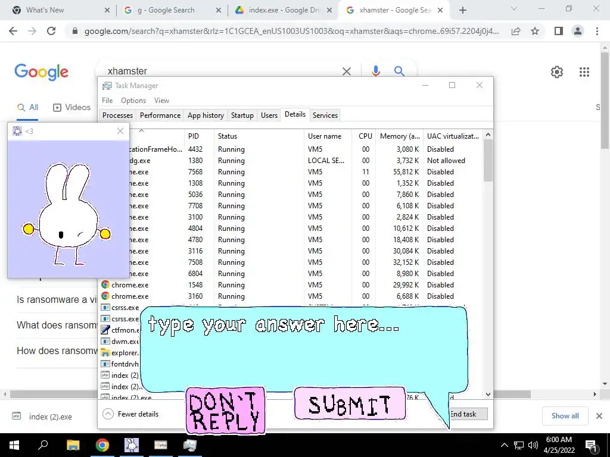This screenshot has height=457, width=610.
Task: Clear the Google search box
Action: tap(347, 71)
